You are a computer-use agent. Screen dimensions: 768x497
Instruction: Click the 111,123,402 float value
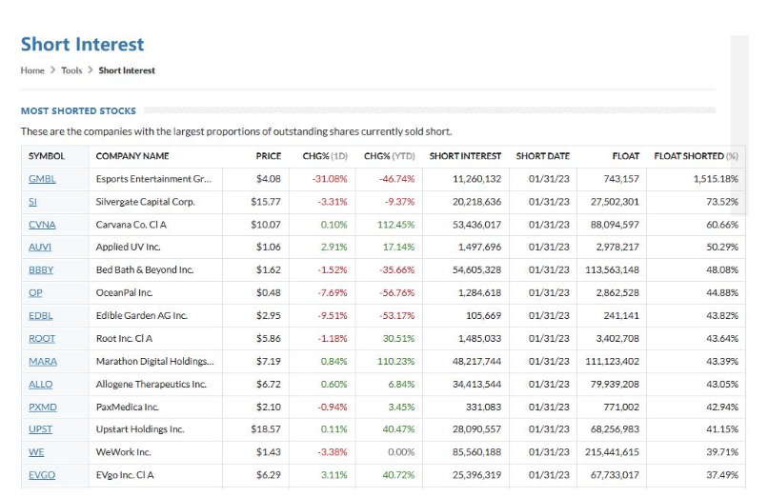[613, 362]
